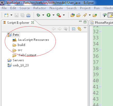Open the External Tools dropdown arrow
This screenshot has width=113, height=106.
click(x=64, y=15)
